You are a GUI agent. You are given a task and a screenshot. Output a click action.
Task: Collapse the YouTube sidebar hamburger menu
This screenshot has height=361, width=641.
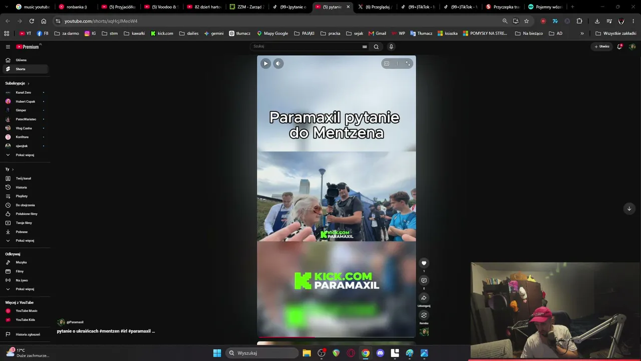coord(8,47)
